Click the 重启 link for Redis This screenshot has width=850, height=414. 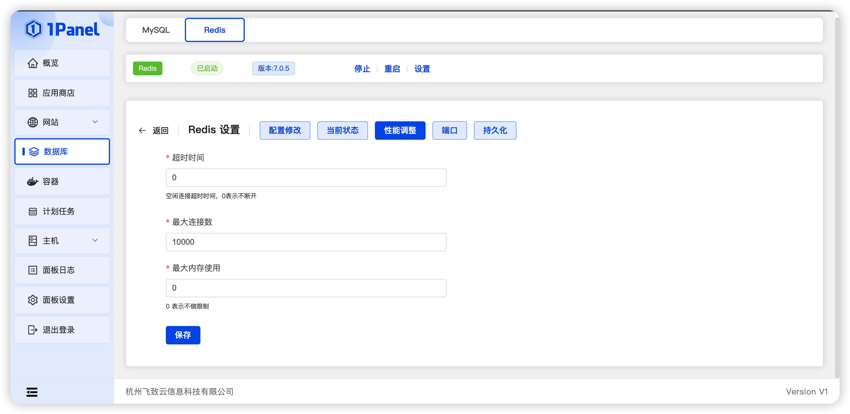pyautogui.click(x=392, y=69)
